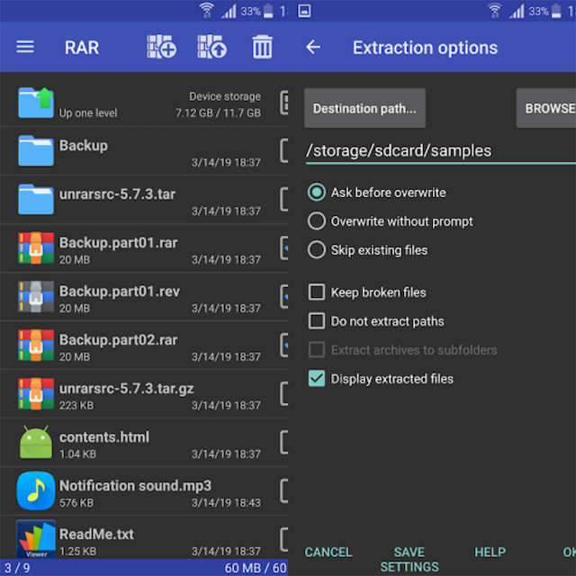Tap the Notification sound.mp3 file name
The image size is (576, 576).
[135, 486]
